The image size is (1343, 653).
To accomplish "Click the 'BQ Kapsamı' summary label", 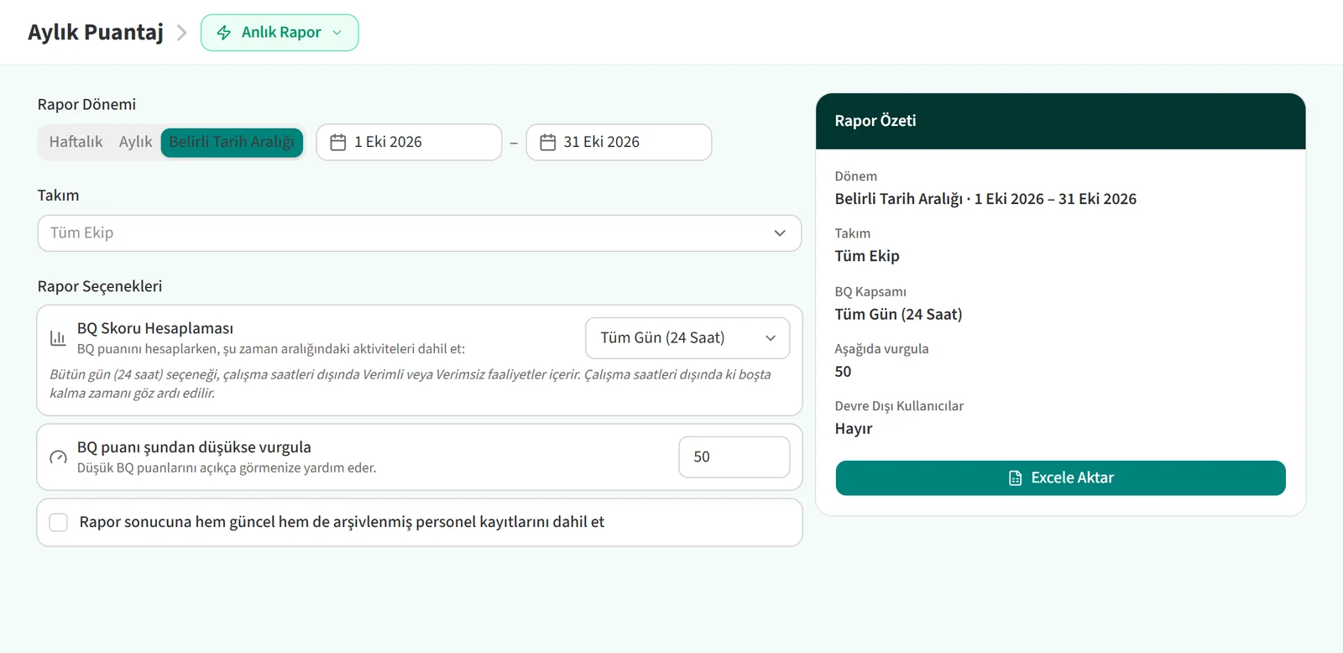I will (x=870, y=292).
